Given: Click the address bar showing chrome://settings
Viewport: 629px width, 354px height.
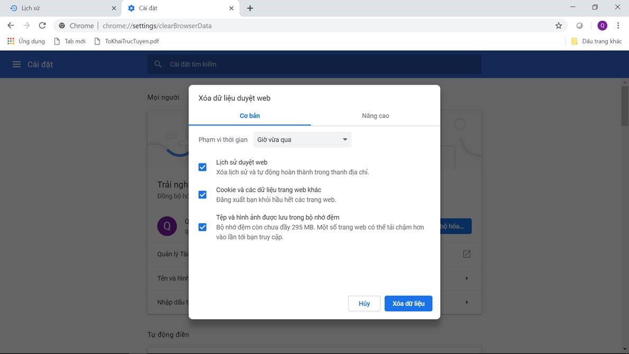Looking at the screenshot, I should pos(317,25).
